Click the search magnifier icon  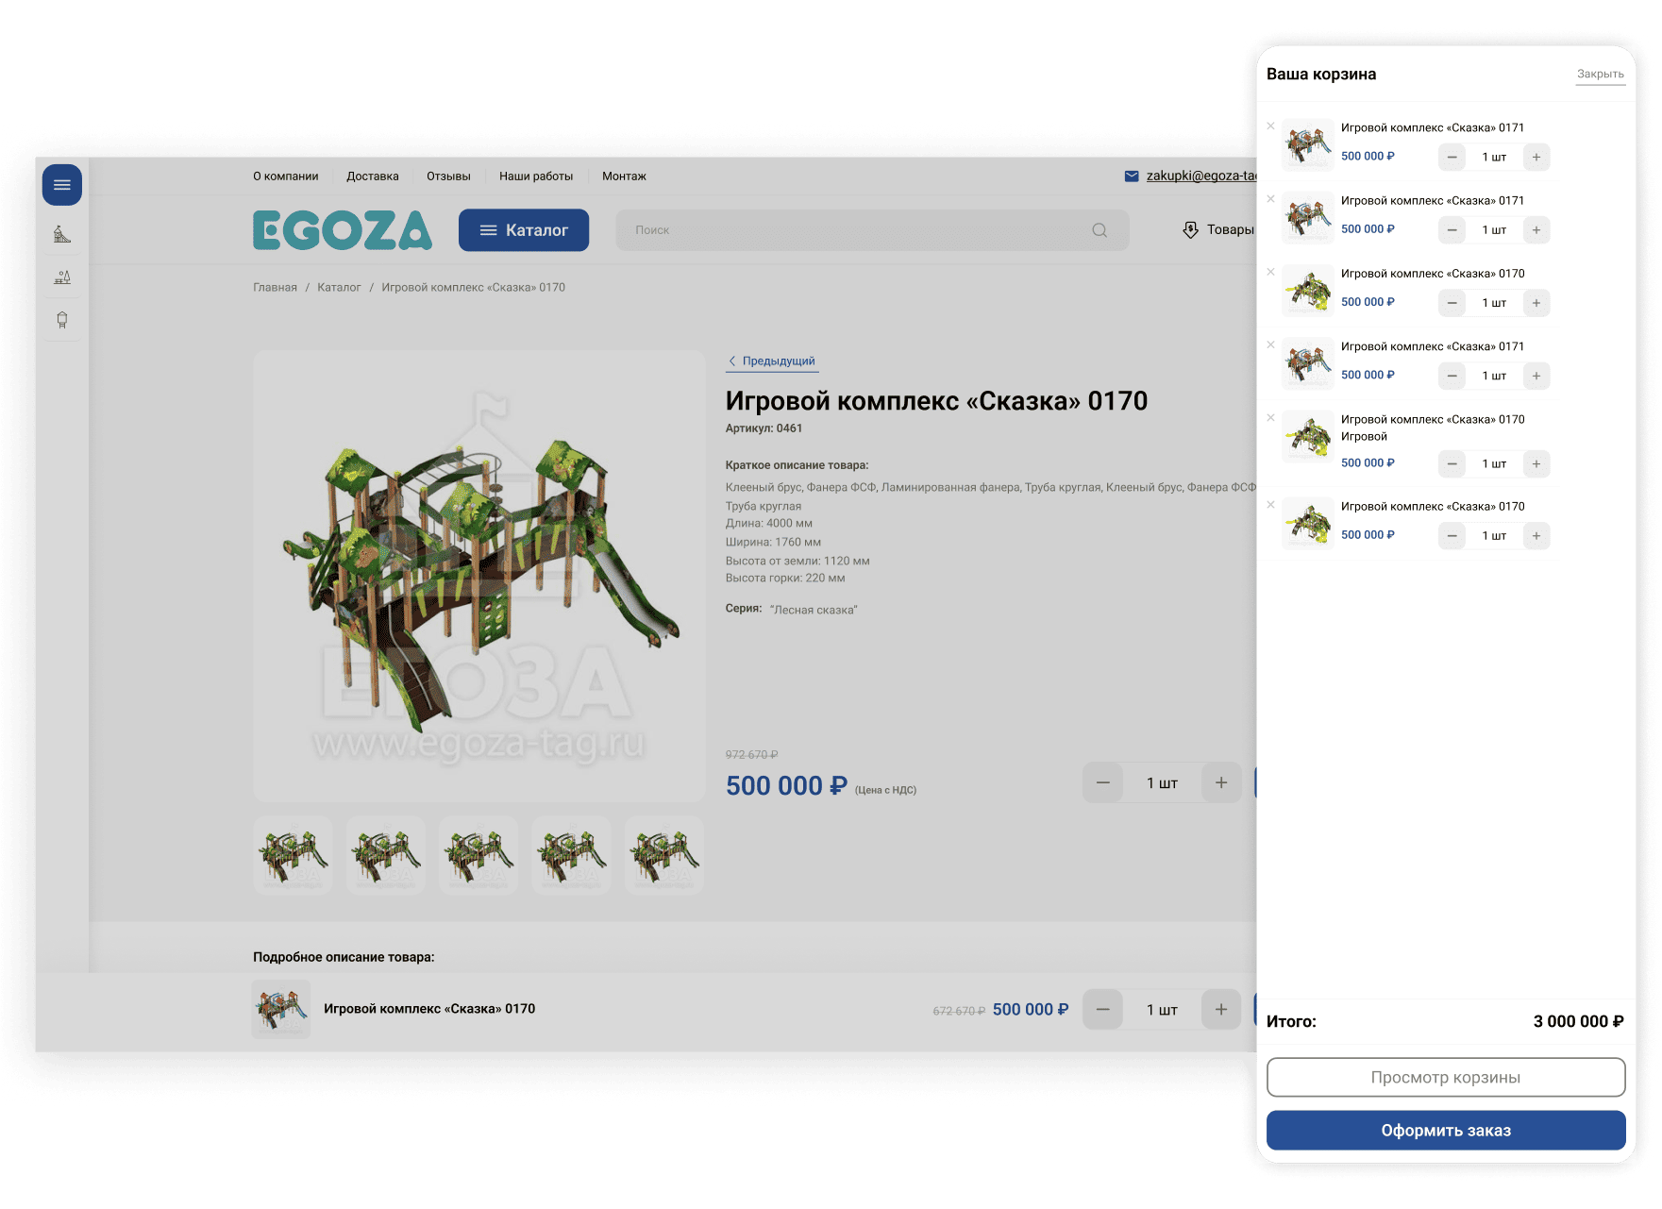click(x=1098, y=229)
